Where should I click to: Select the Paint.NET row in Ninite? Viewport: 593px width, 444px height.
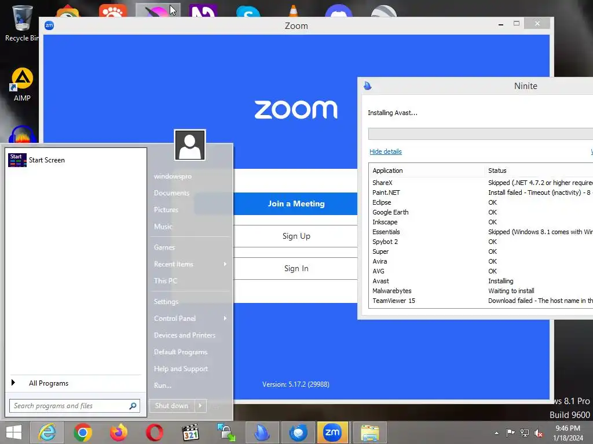click(x=481, y=193)
